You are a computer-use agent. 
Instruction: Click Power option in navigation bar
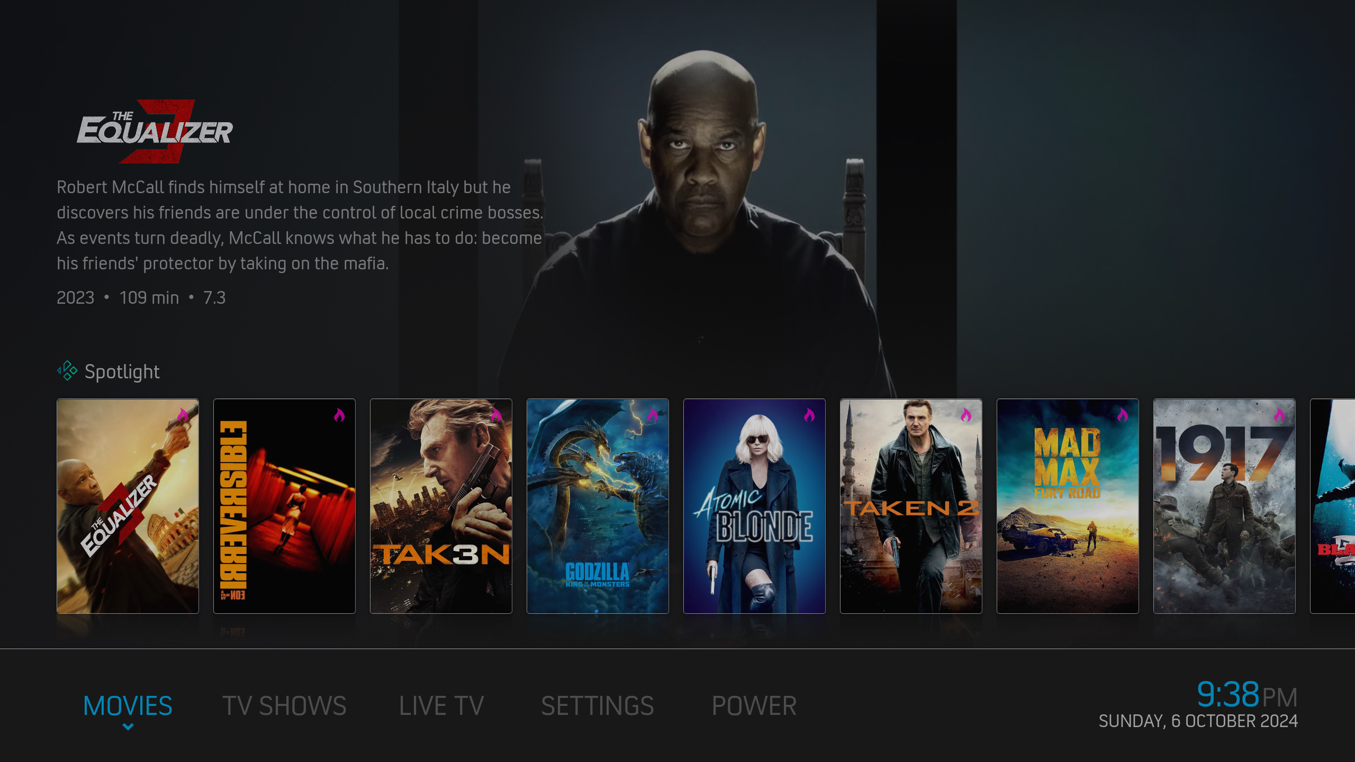click(754, 706)
